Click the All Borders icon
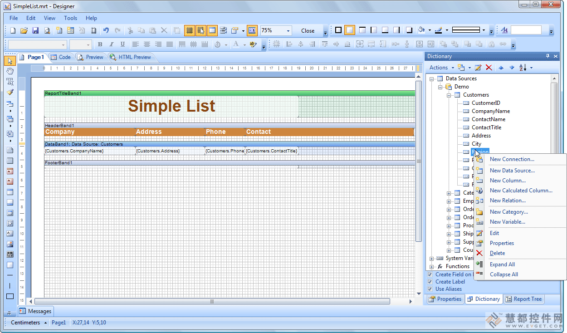 click(x=338, y=30)
